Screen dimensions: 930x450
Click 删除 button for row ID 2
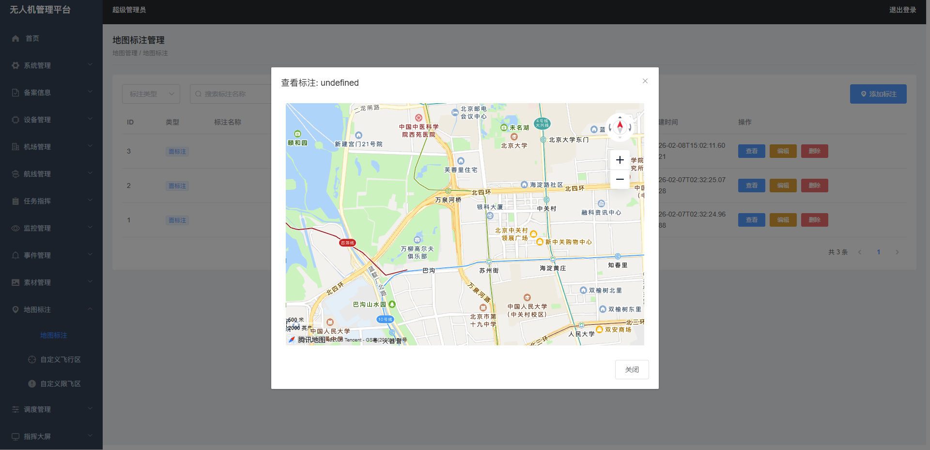[x=814, y=186]
